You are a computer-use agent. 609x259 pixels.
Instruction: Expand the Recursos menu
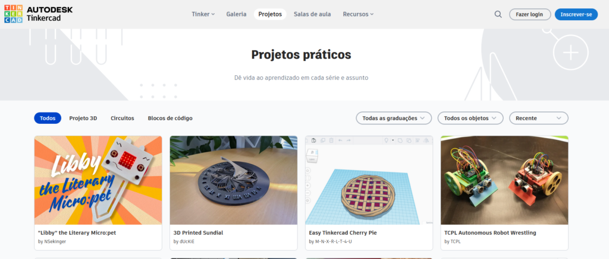[358, 14]
